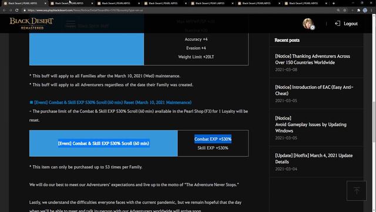This screenshot has height=212, width=376.
Task: Click the Recent posts heading
Action: [287, 40]
